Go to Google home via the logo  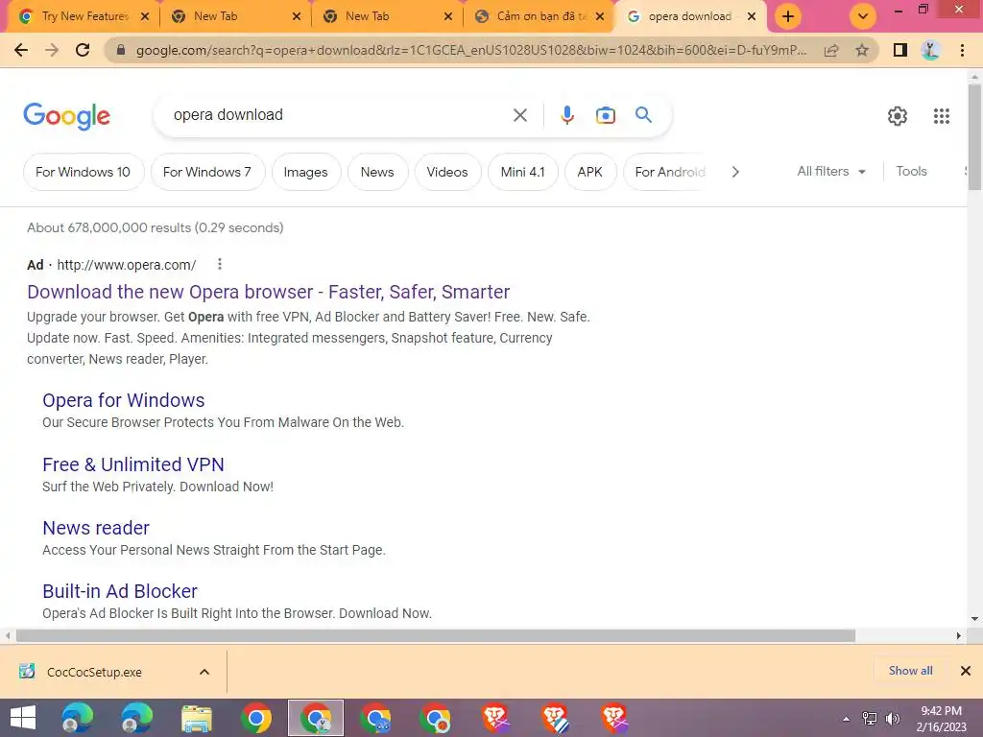(66, 116)
